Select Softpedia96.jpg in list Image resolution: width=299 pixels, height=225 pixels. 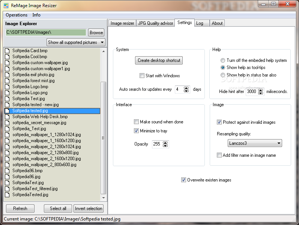coord(27,177)
